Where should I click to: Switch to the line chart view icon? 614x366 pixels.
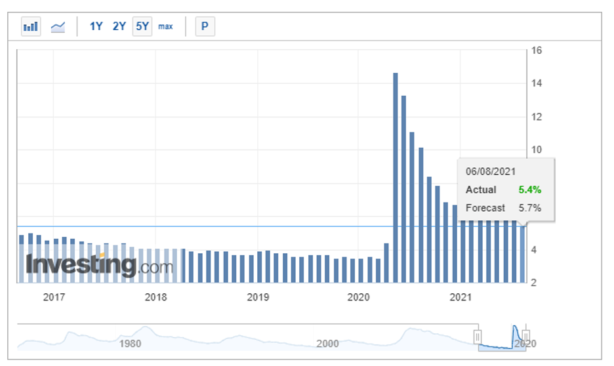coord(58,27)
